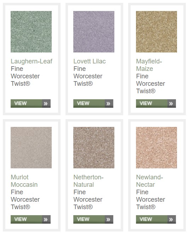
Task: Click the Newland-Nectar title link
Action: (149, 181)
